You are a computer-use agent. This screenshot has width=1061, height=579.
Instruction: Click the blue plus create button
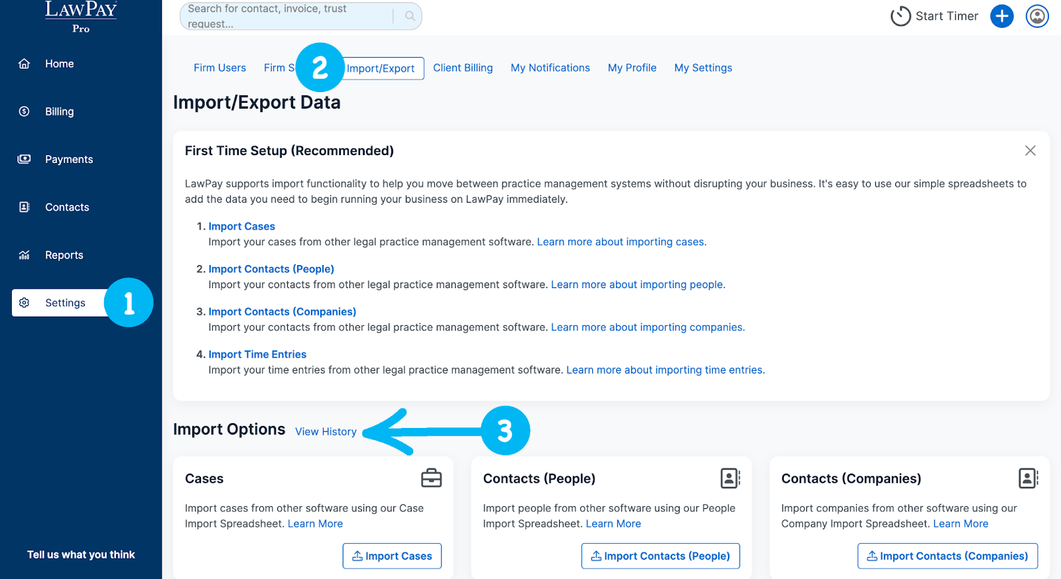(x=1002, y=16)
